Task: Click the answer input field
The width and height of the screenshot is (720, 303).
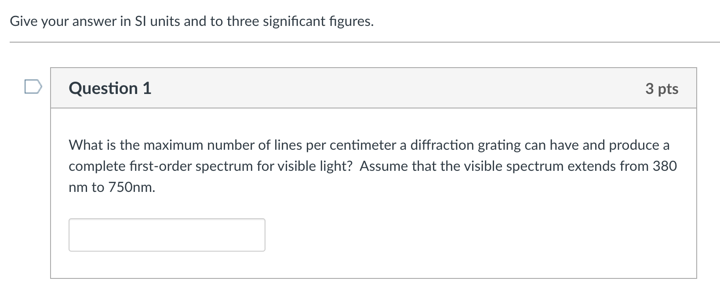Action: [x=167, y=235]
